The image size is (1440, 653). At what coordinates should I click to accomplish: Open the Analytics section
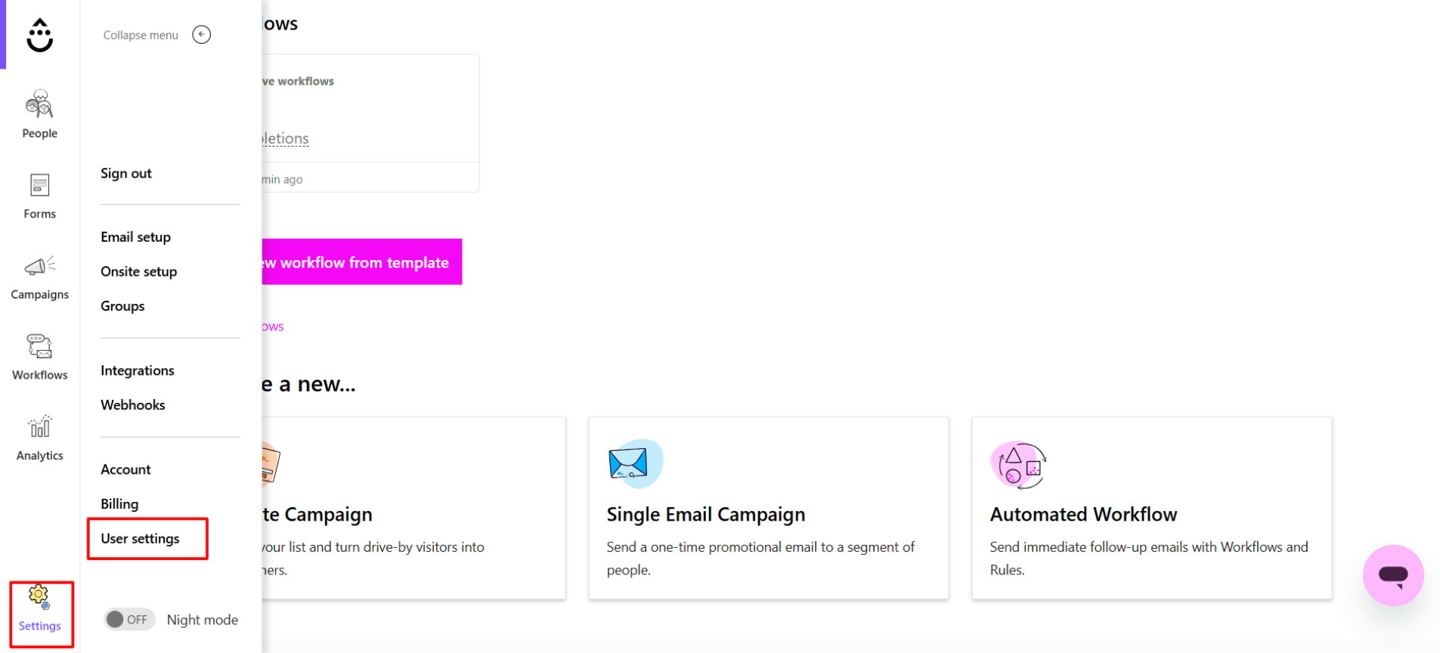(x=39, y=438)
